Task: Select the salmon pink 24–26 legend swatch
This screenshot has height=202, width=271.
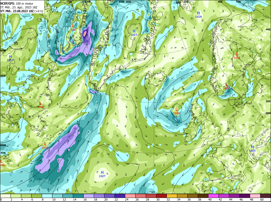Action: pyautogui.click(x=130, y=196)
